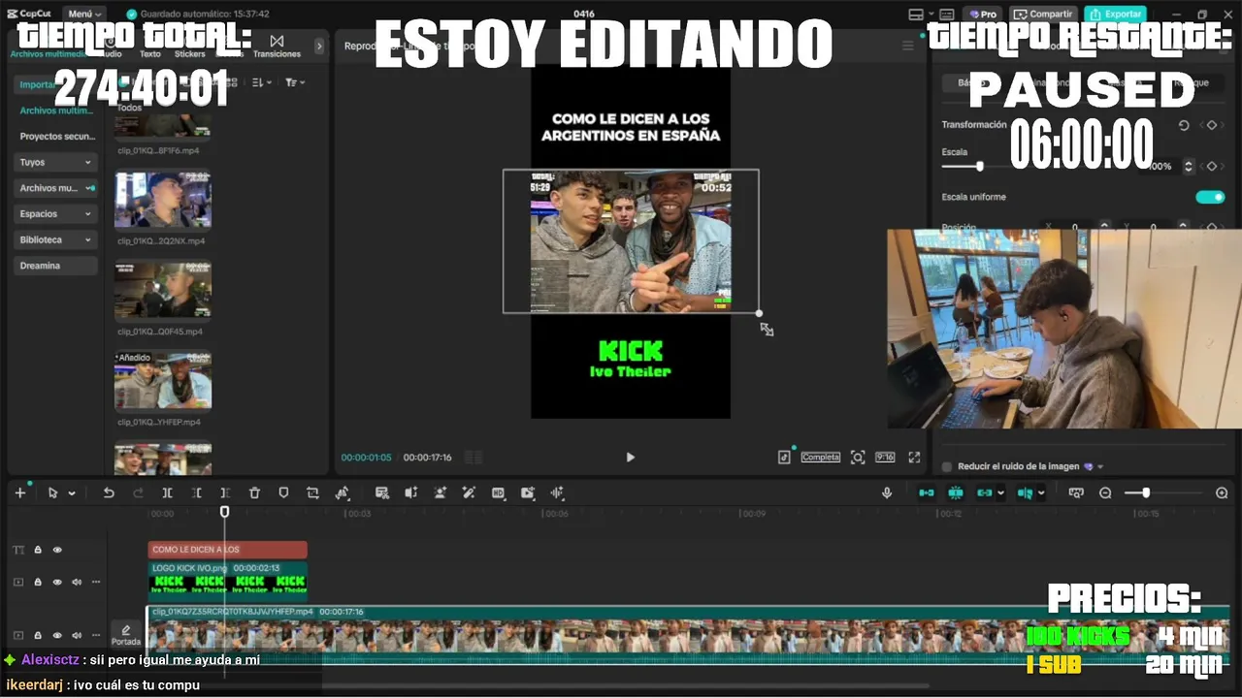1242x698 pixels.
Task: Add track with the plus icon in timeline toolbar
Action: [x=19, y=492]
